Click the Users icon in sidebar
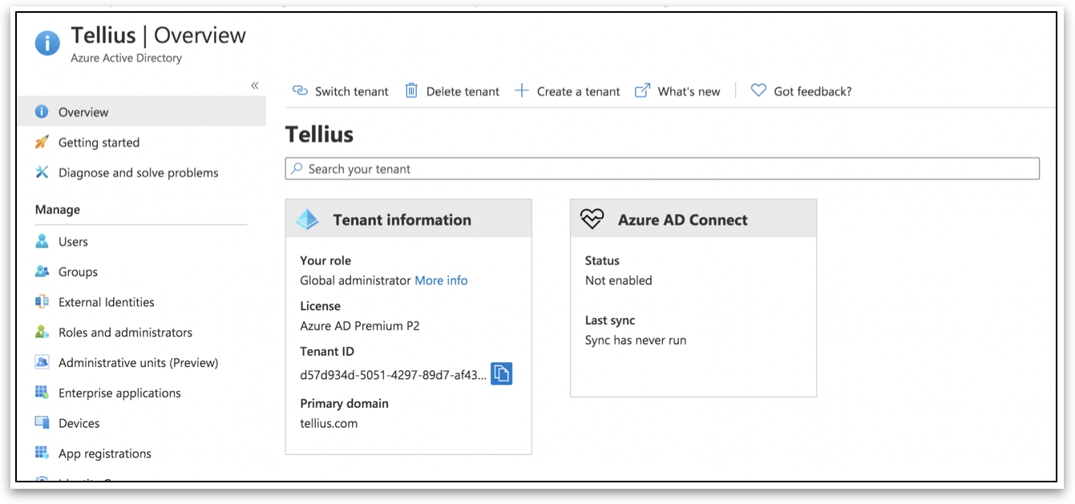Viewport: 1075px width, 504px height. (x=42, y=241)
